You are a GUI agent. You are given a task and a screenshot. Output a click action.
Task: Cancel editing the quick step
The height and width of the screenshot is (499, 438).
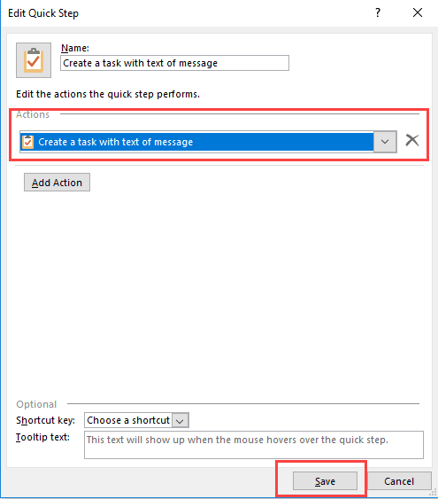pos(399,481)
